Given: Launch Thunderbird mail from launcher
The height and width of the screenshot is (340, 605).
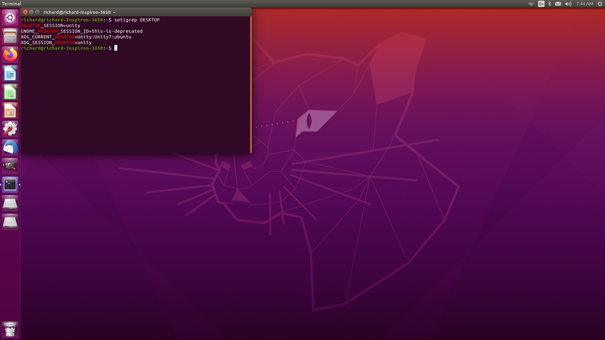Looking at the screenshot, I should click(10, 147).
